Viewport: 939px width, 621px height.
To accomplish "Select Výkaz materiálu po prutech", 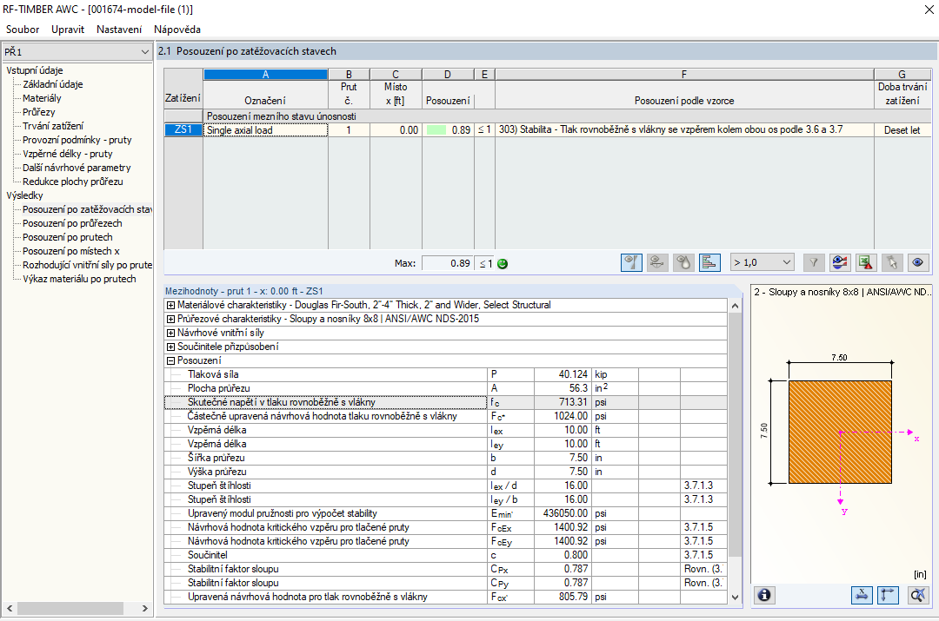I will (80, 279).
